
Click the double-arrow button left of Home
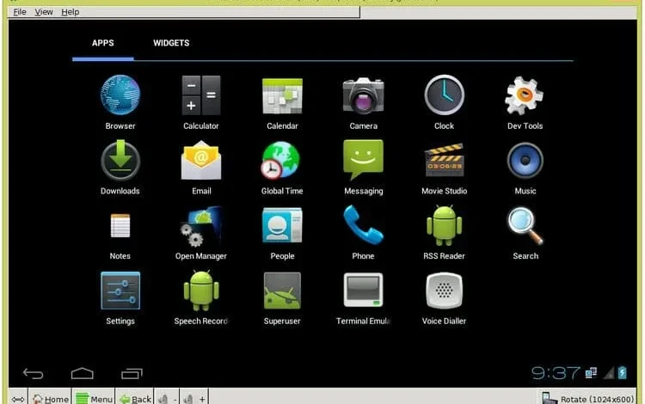(18, 399)
